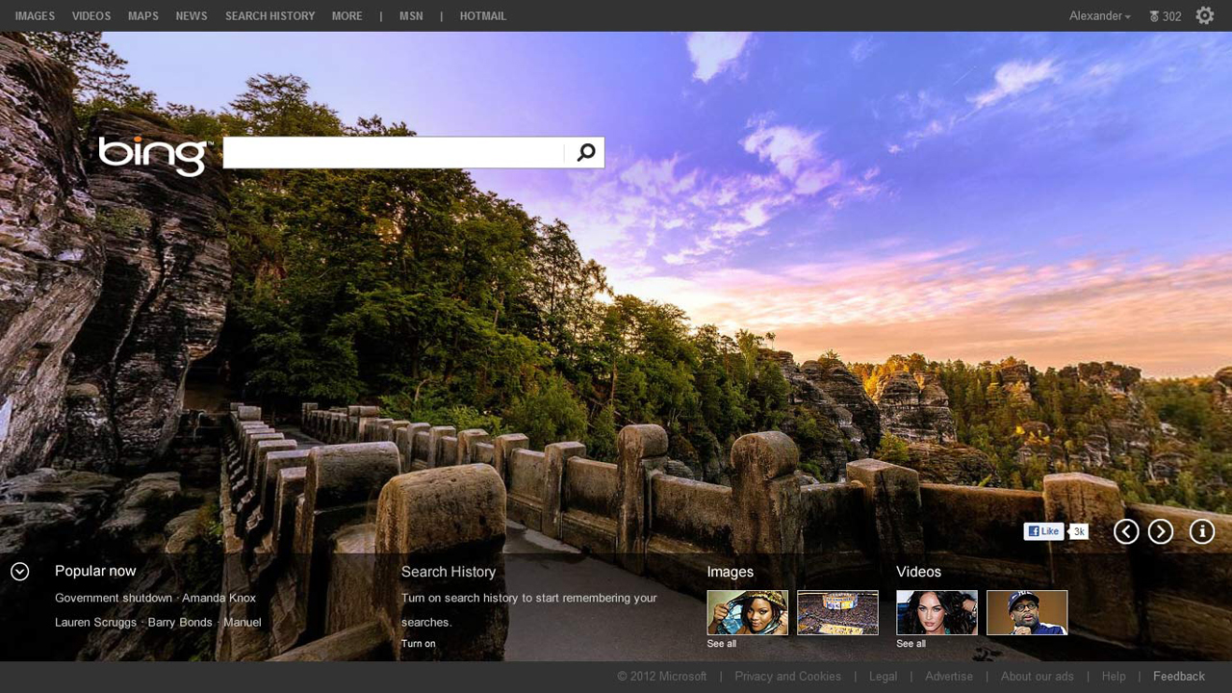Screen dimensions: 1232x693
Task: Open the image info icon
Action: pyautogui.click(x=1200, y=531)
